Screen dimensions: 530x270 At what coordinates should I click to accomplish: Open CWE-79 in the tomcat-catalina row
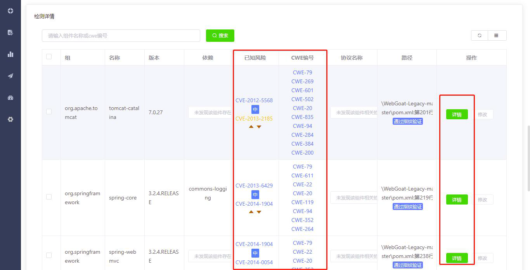(303, 72)
